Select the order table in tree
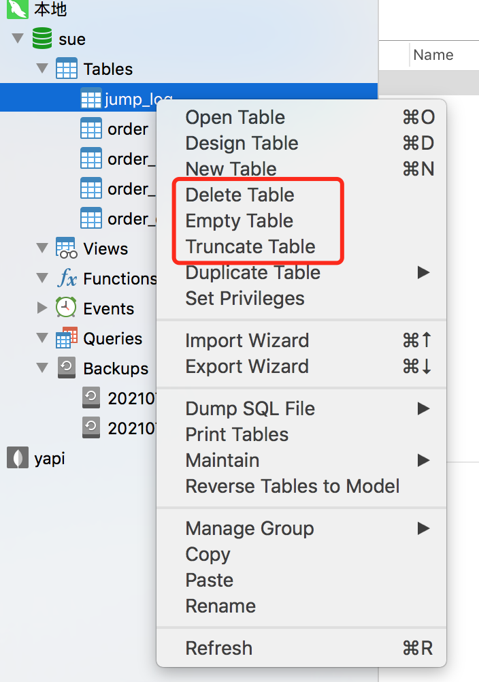479x682 pixels. tap(127, 129)
